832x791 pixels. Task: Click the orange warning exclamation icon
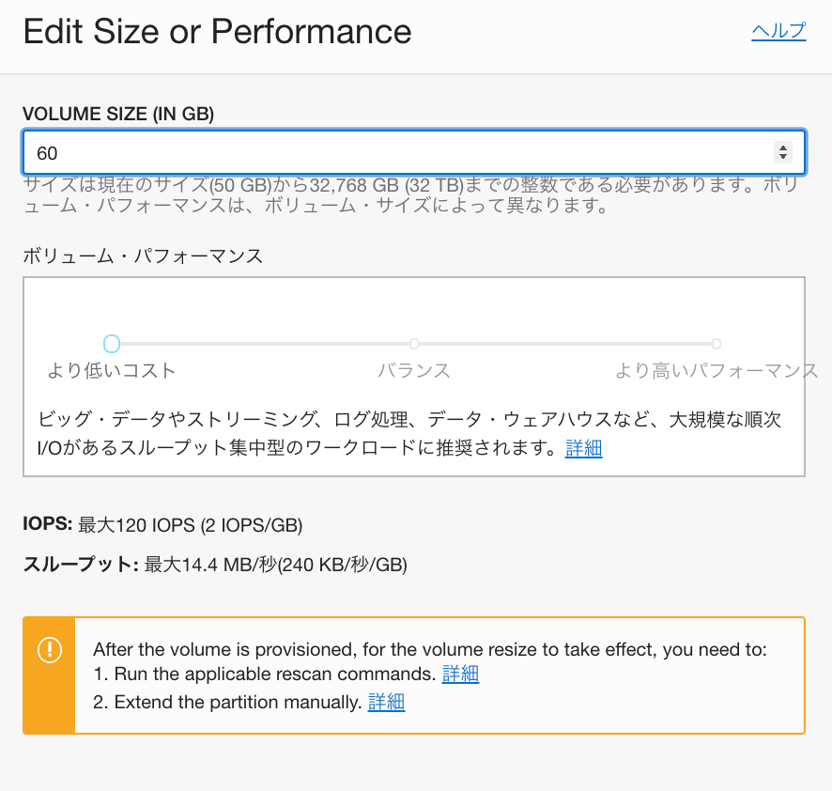(50, 650)
